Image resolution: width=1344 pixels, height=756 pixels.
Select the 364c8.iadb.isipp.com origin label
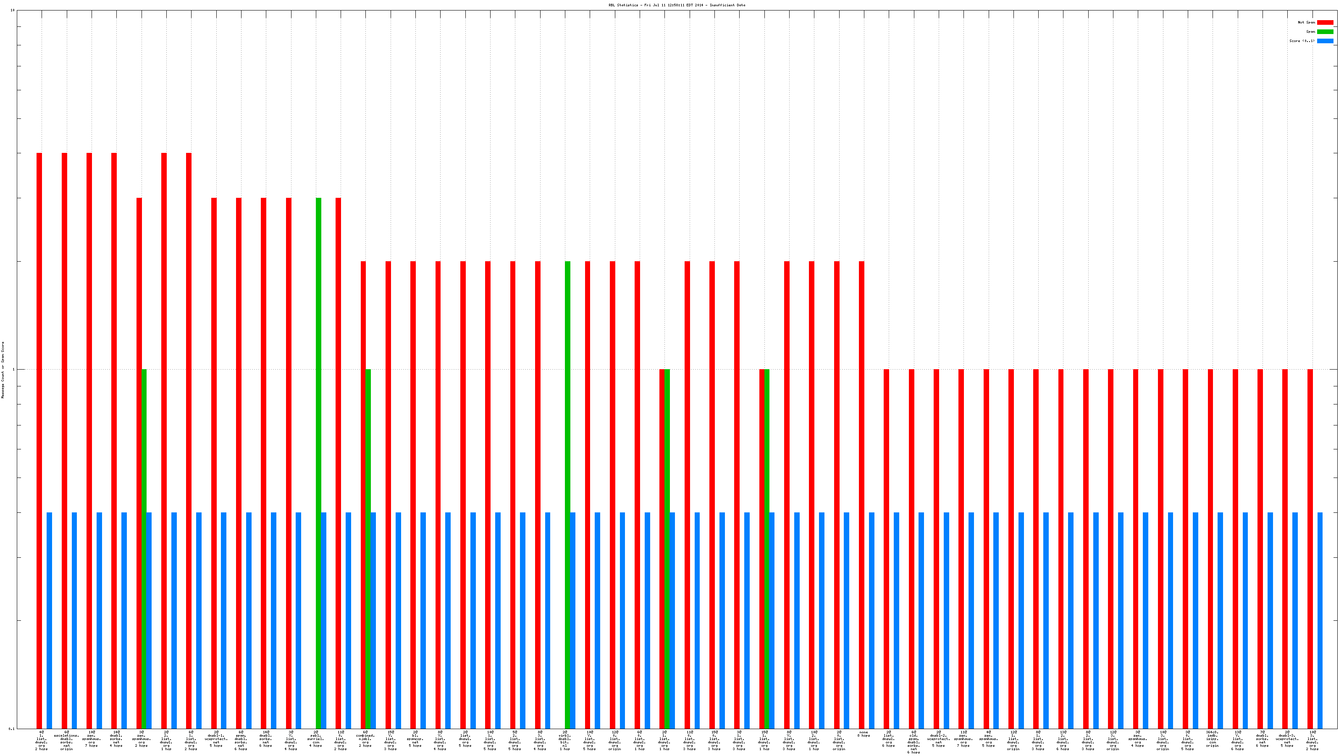[1212, 739]
